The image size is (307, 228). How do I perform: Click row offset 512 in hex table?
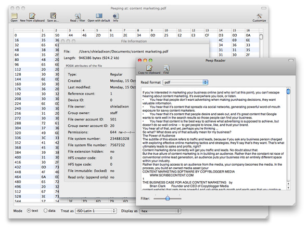pos(18,192)
